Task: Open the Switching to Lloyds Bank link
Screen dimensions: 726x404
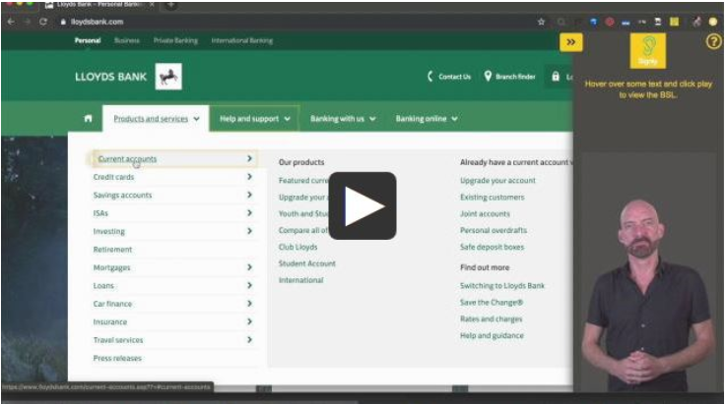Action: pyautogui.click(x=502, y=286)
